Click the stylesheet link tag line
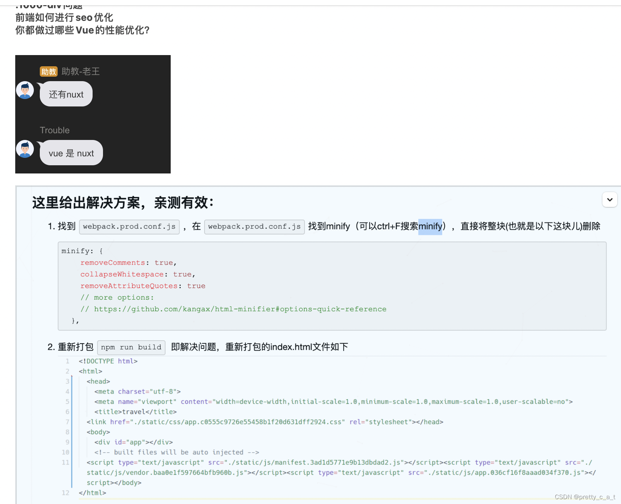Image resolution: width=621 pixels, height=504 pixels. 265,422
